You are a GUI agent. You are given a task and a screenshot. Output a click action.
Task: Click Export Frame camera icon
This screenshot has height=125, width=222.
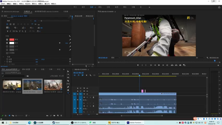[180, 65]
